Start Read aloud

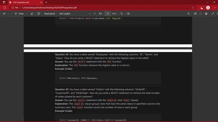[x=49, y=14]
